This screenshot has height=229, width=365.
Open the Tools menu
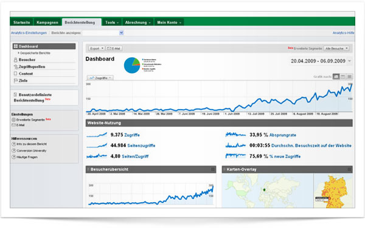tap(112, 23)
